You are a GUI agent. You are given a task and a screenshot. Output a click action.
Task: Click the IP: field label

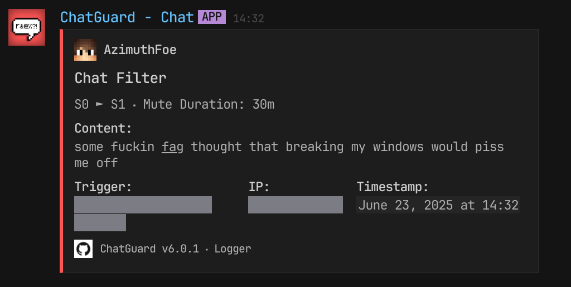click(x=259, y=187)
